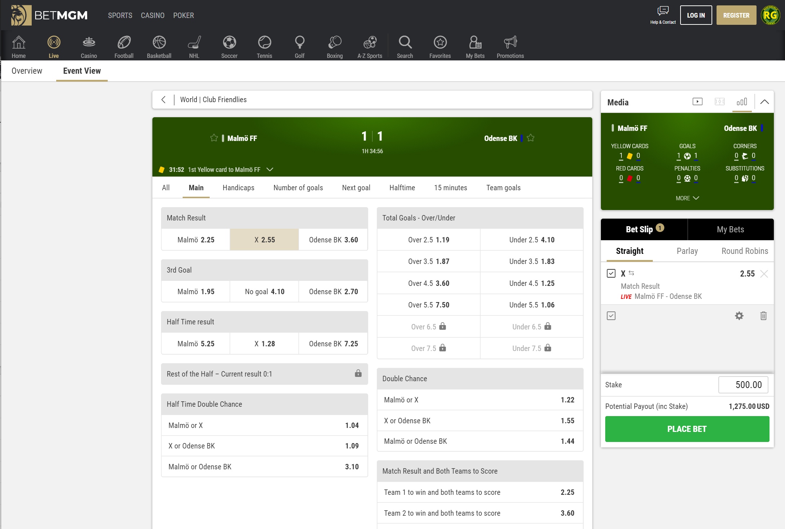Screen dimensions: 785x529
Task: Click the REGISTER button
Action: pos(736,15)
